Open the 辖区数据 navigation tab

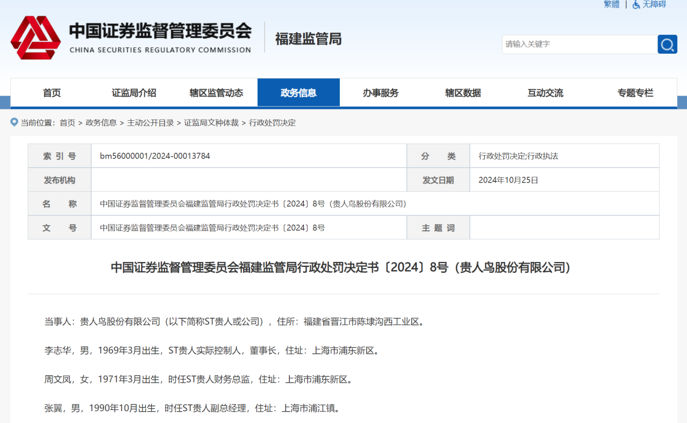click(463, 93)
